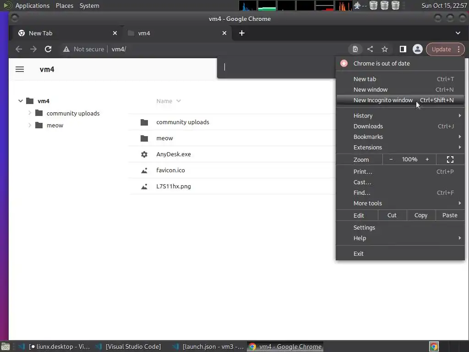Reload the vm4 page
The height and width of the screenshot is (352, 469).
48,49
